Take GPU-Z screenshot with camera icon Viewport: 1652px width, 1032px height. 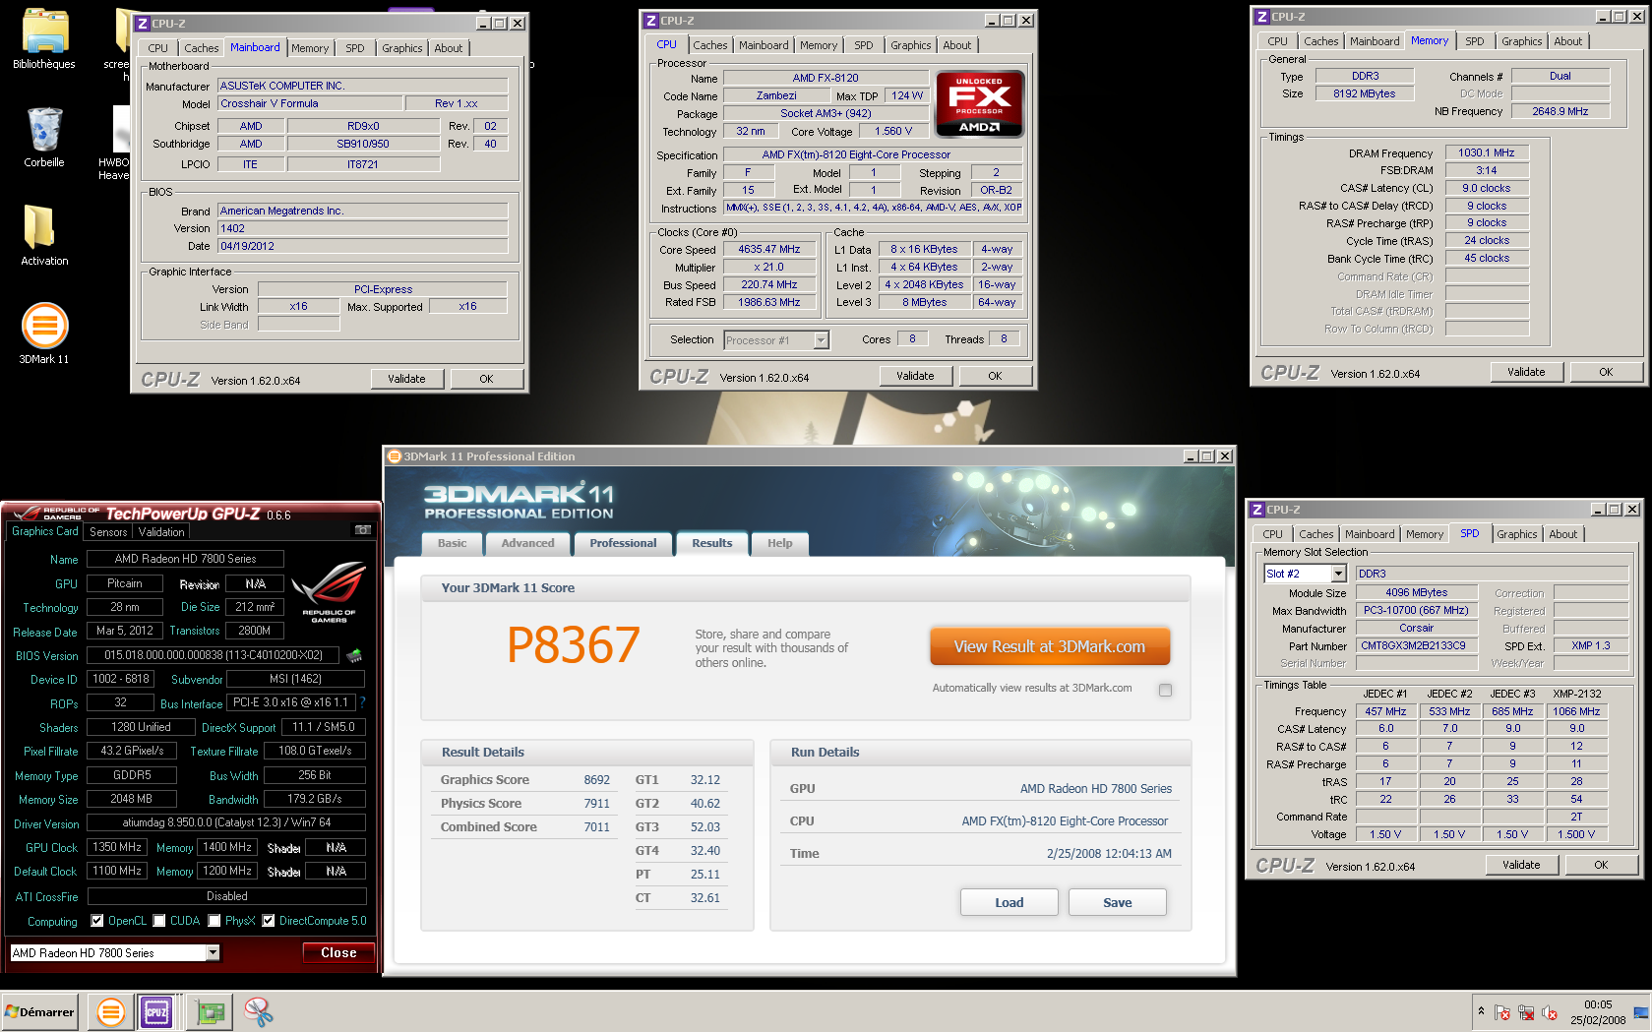(x=363, y=530)
